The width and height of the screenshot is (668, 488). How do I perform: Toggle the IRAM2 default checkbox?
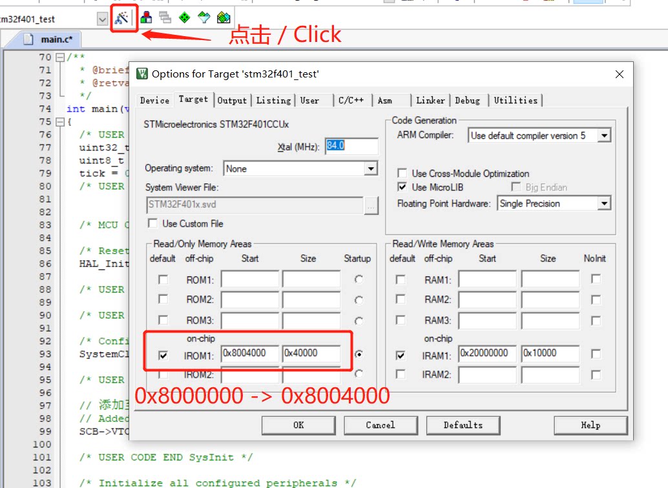point(400,374)
